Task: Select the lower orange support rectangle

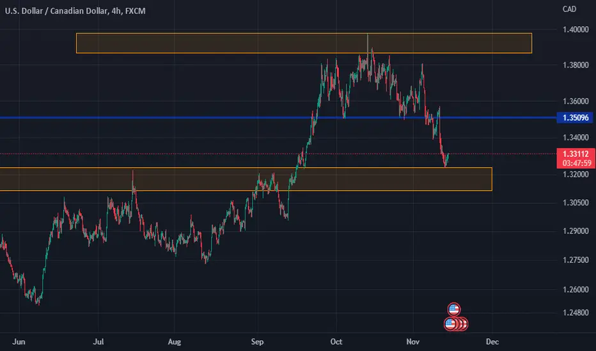Action: (x=246, y=179)
